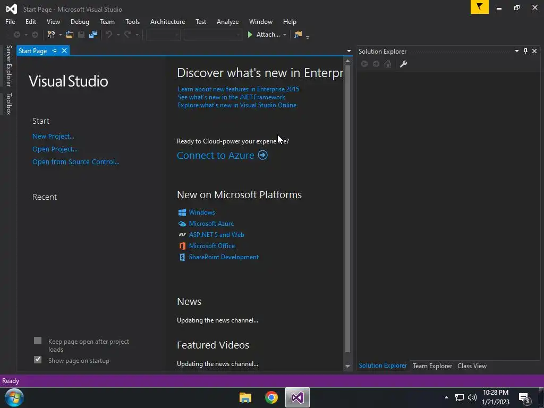The height and width of the screenshot is (408, 544).
Task: Uncheck Show page on startup
Action: tap(38, 360)
